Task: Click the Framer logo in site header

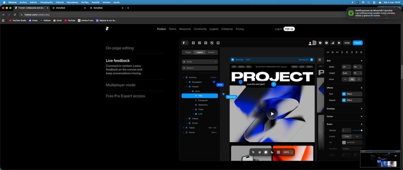Action: click(x=107, y=29)
